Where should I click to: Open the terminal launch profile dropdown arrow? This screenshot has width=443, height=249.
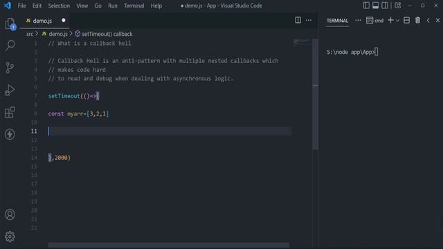pyautogui.click(x=397, y=20)
